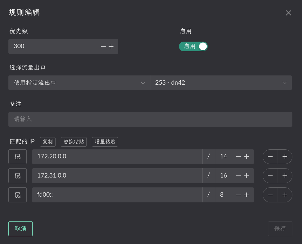This screenshot has height=244, width=302.
Task: Open the 使用指定流出口 dropdown
Action: [x=79, y=83]
